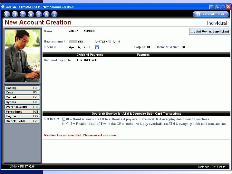Click the opened date Apr 06, 2011
The width and height of the screenshot is (232, 174).
80,47
